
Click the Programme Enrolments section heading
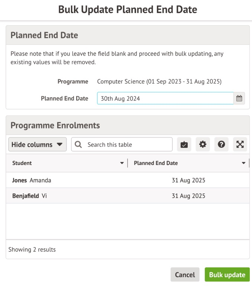click(55, 125)
